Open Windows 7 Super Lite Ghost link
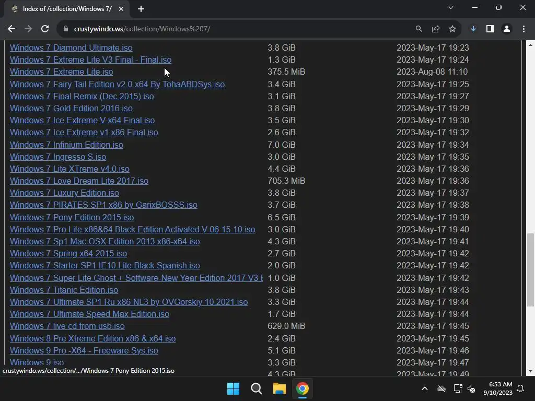This screenshot has height=401, width=535. coord(136,278)
